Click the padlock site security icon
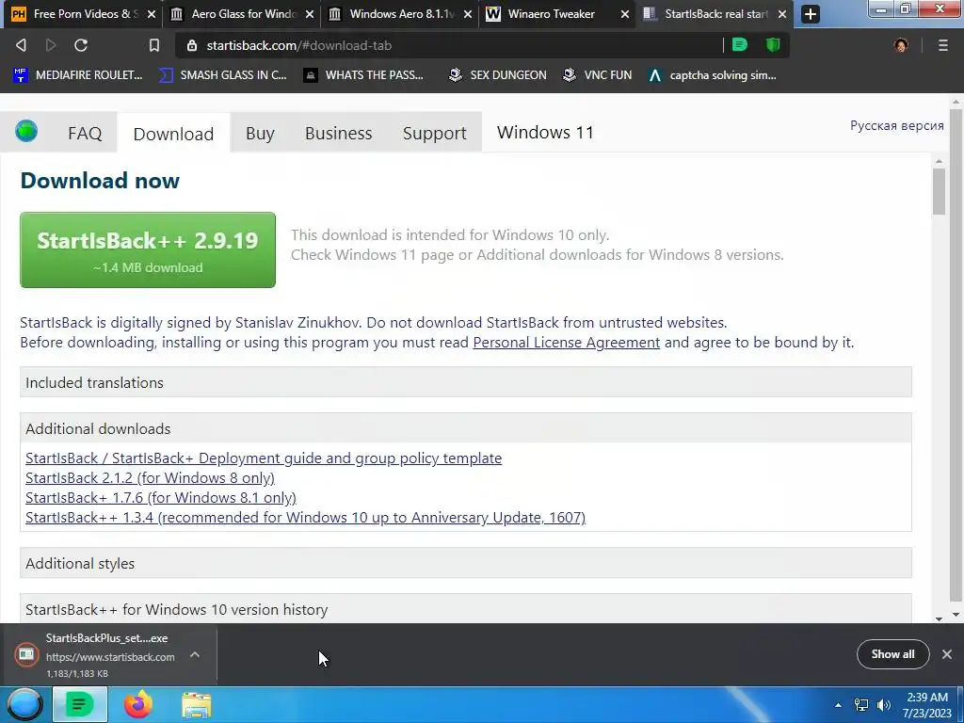Image resolution: width=964 pixels, height=723 pixels. click(192, 45)
